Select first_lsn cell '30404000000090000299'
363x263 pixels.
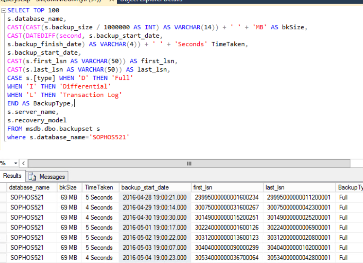(227, 247)
